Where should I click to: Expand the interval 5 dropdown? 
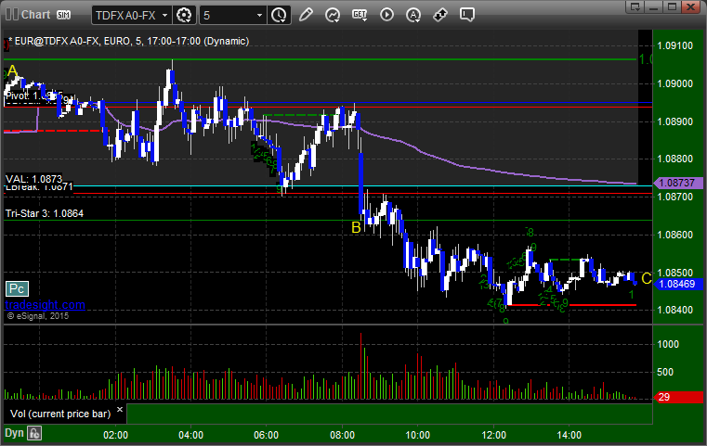point(259,16)
